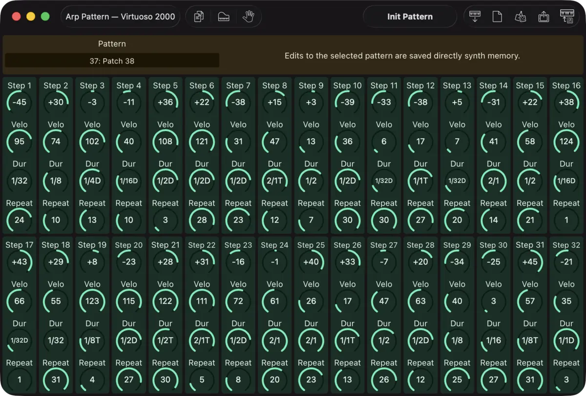Adjust Step 1 Velo knob showing 95
This screenshot has width=586, height=396.
tap(20, 141)
